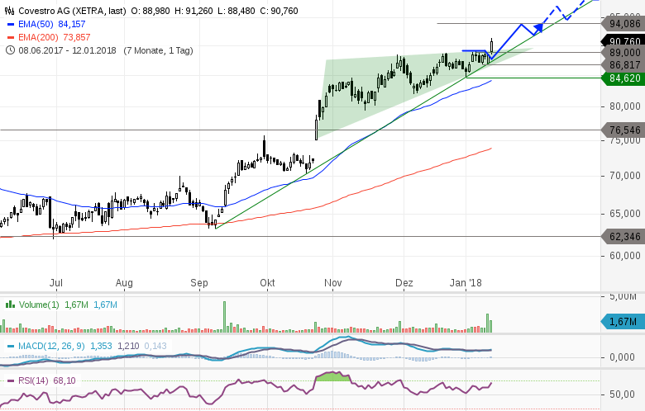Click the close price C: 90,760 value
Screen dimensions: 645x411
coord(279,11)
